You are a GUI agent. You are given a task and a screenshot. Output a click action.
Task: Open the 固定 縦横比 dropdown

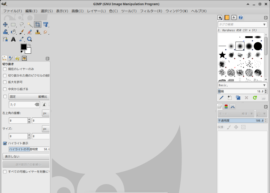pos(29,97)
